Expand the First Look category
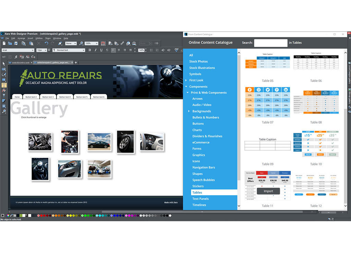Screen dimensions: 351x263 coord(186,80)
